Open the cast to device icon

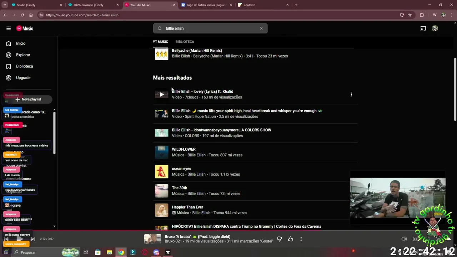[423, 29]
